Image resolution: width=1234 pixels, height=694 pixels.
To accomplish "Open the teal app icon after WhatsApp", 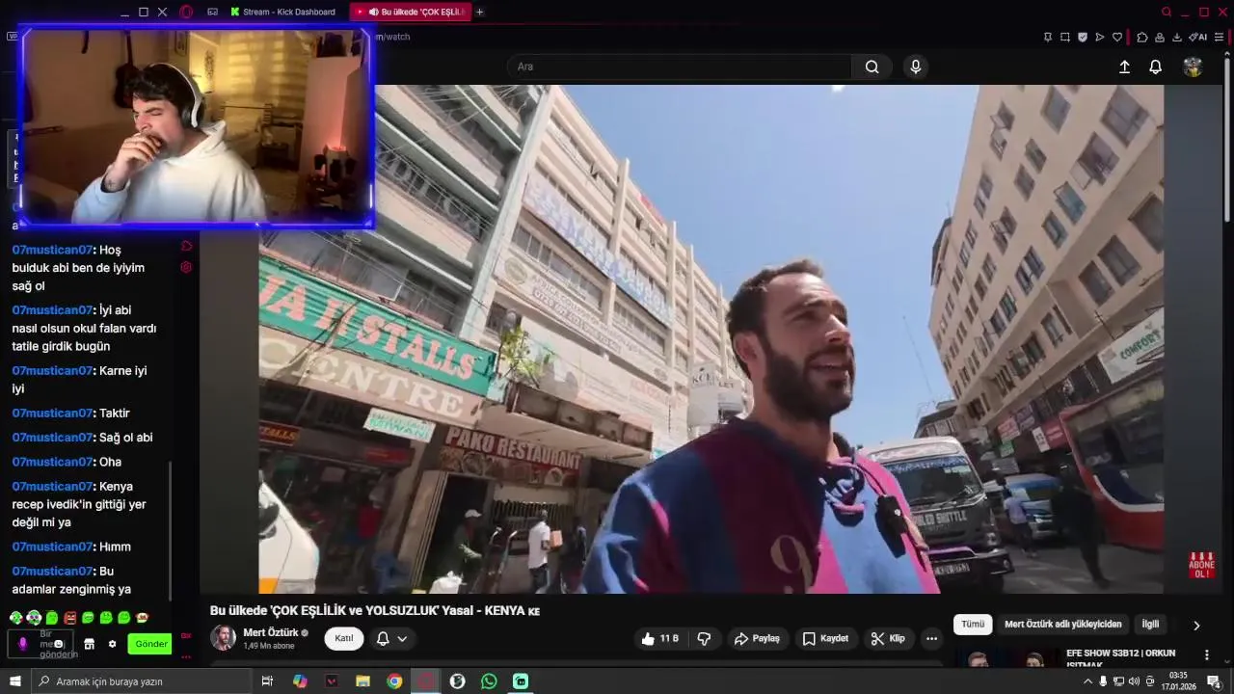I will pyautogui.click(x=521, y=681).
